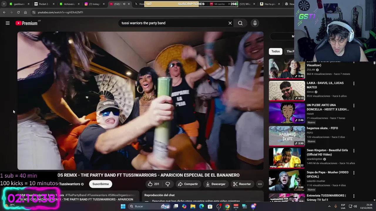Open the LAIKA - DAVUS video thumbnail
The height and width of the screenshot is (211, 376).
[x=287, y=91]
